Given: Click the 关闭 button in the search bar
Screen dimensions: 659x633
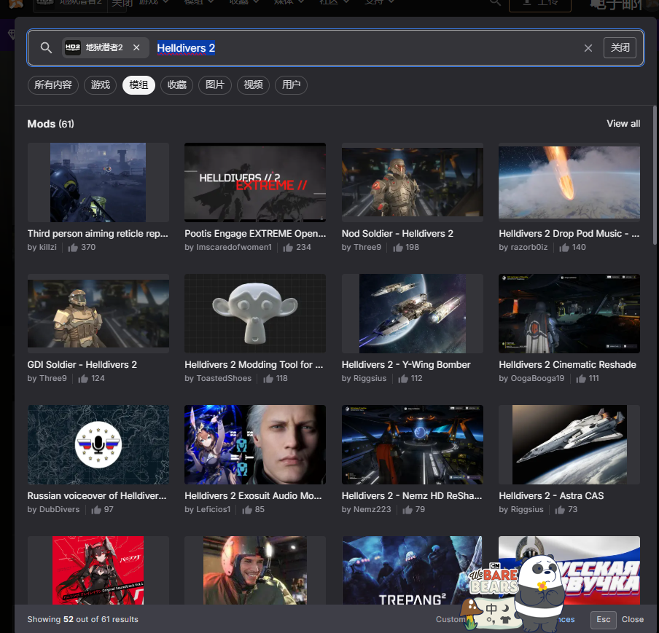Looking at the screenshot, I should coord(620,48).
